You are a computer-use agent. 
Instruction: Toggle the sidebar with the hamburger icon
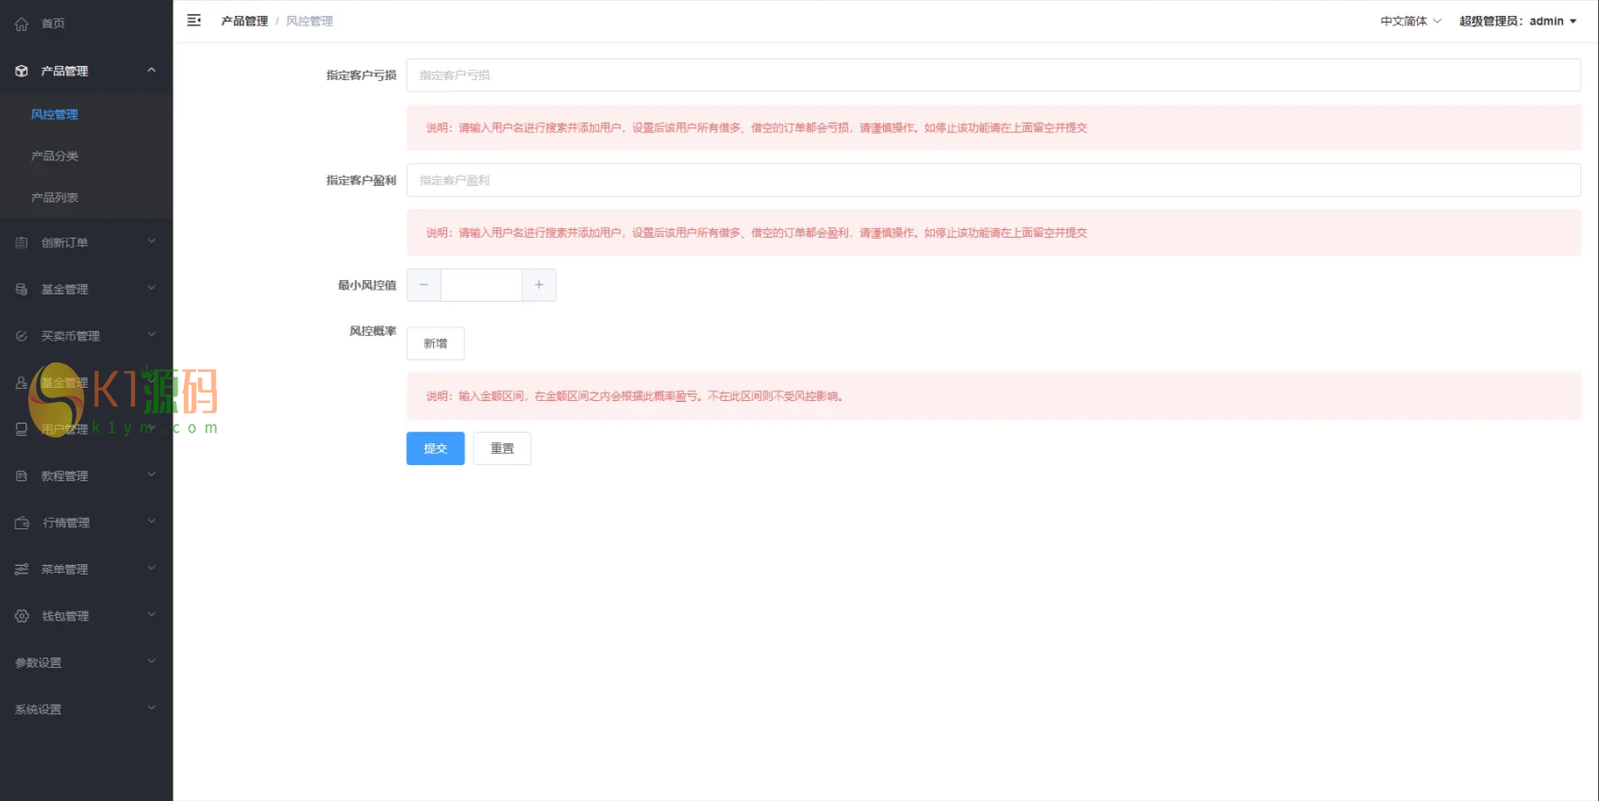pyautogui.click(x=194, y=21)
